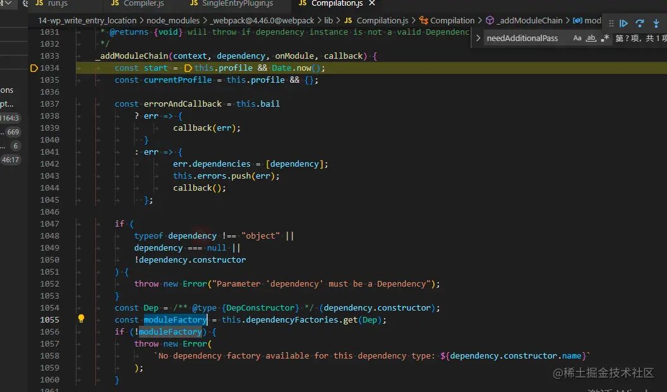Open the dropdown chevron at top-left corner
This screenshot has width=667, height=392.
(x=8, y=3)
